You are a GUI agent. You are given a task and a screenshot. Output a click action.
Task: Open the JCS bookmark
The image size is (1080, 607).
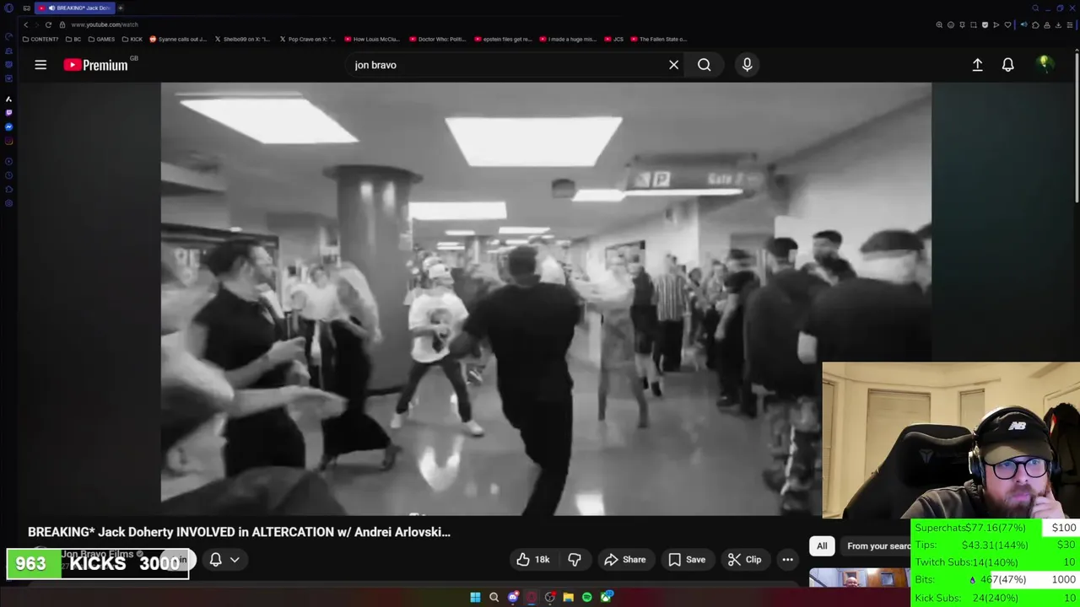pos(613,39)
